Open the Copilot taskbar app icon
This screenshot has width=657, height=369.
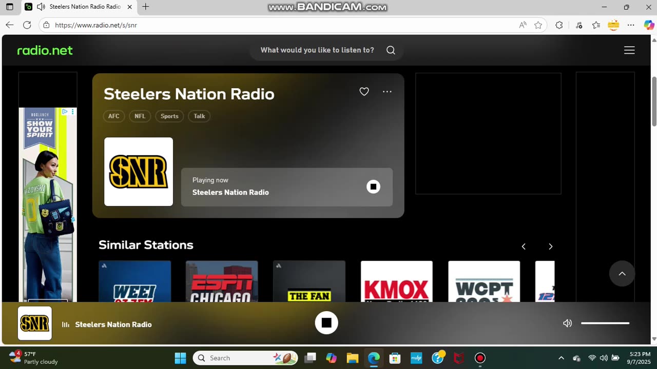pyautogui.click(x=331, y=358)
